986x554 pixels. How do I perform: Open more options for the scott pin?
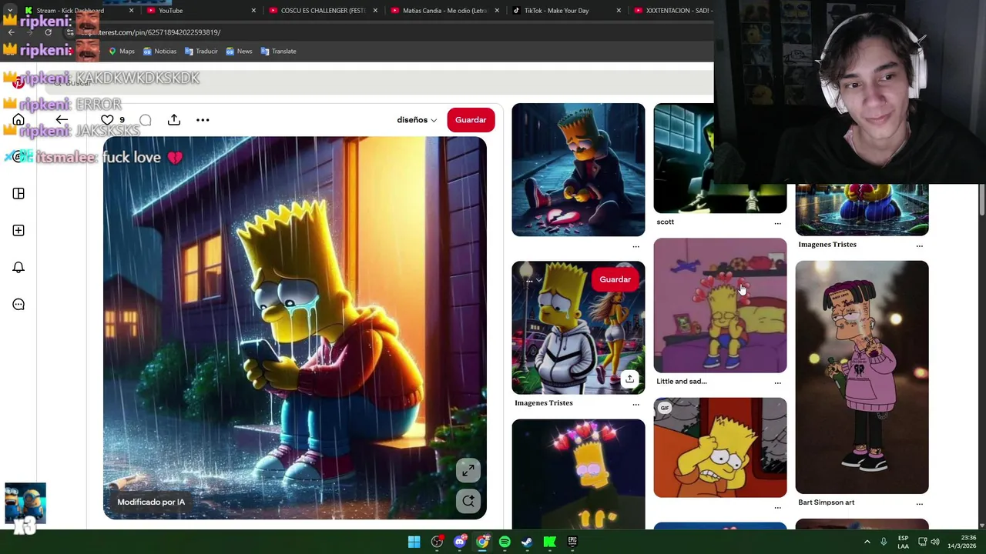777,223
